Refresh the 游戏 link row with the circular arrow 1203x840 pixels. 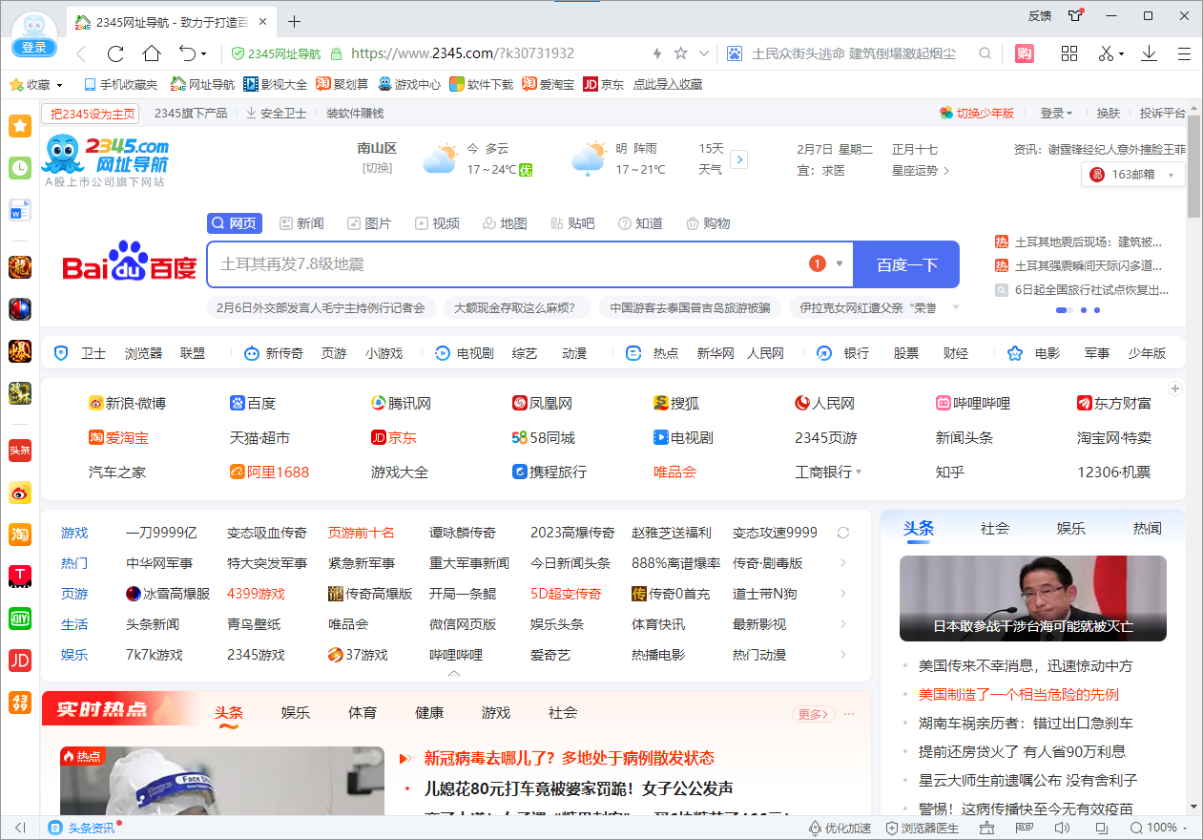pyautogui.click(x=842, y=533)
